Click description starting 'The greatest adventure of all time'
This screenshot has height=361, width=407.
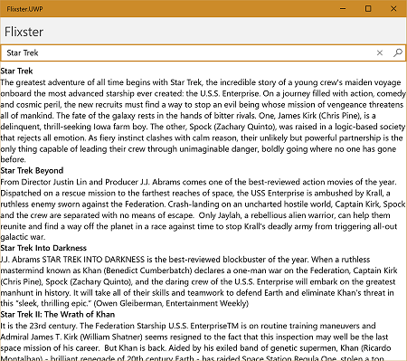pyautogui.click(x=203, y=121)
